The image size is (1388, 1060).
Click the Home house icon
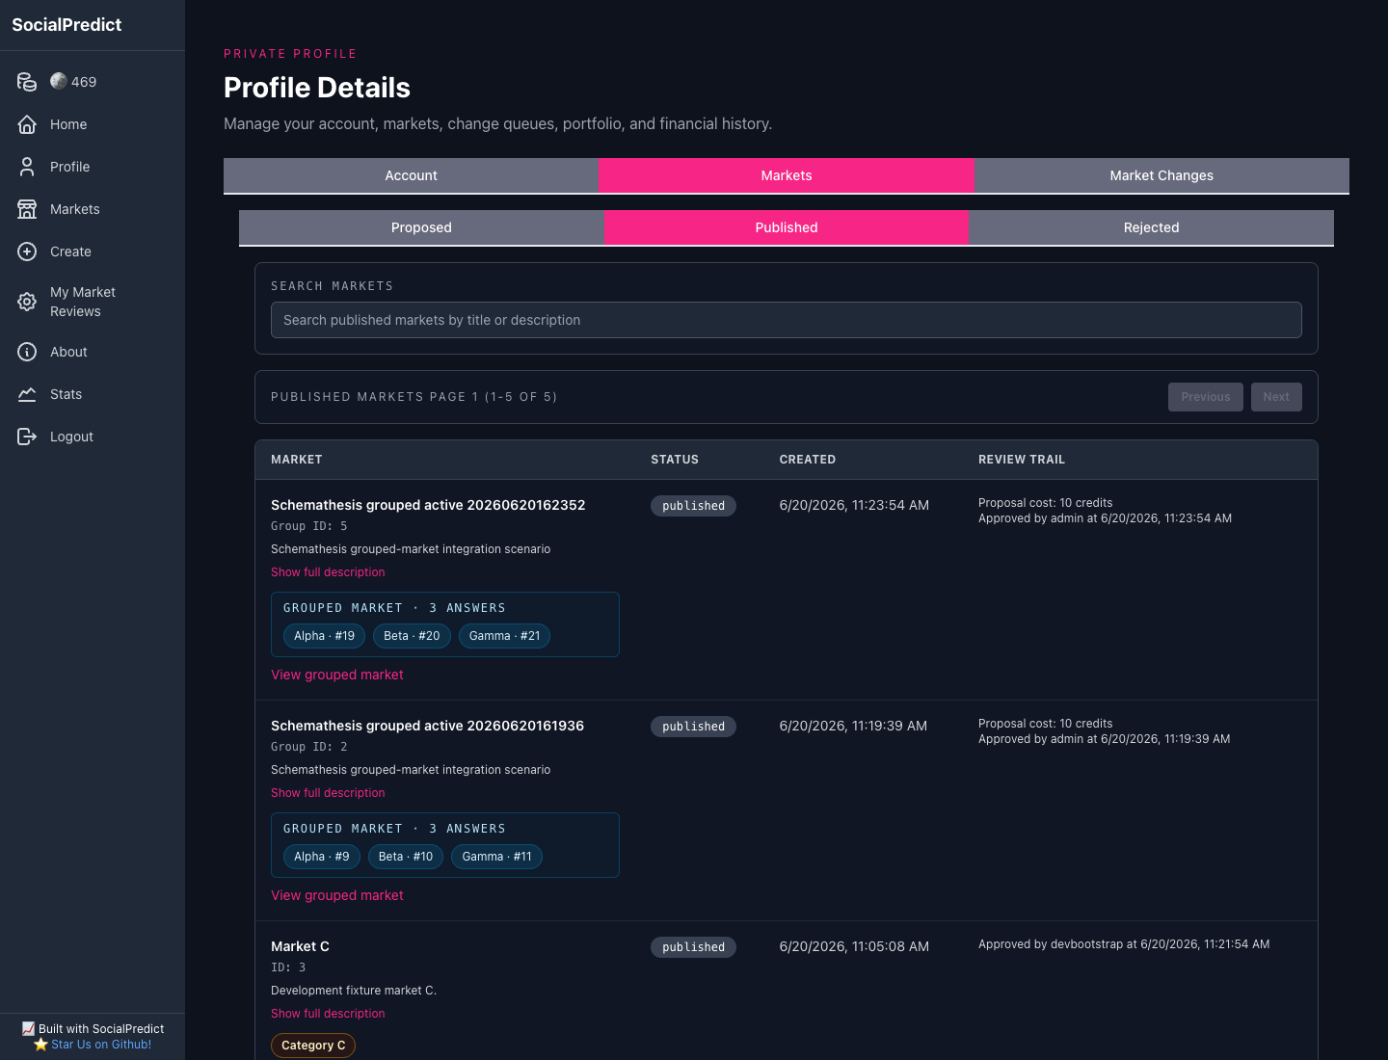(27, 124)
